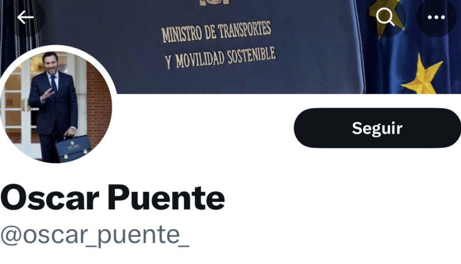Select the @oscar_puente_ handle text
Viewport: 461px width, 264px height.
pos(95,235)
